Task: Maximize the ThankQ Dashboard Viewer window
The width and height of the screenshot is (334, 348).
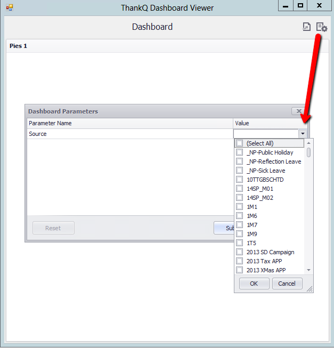Action: tap(300, 5)
